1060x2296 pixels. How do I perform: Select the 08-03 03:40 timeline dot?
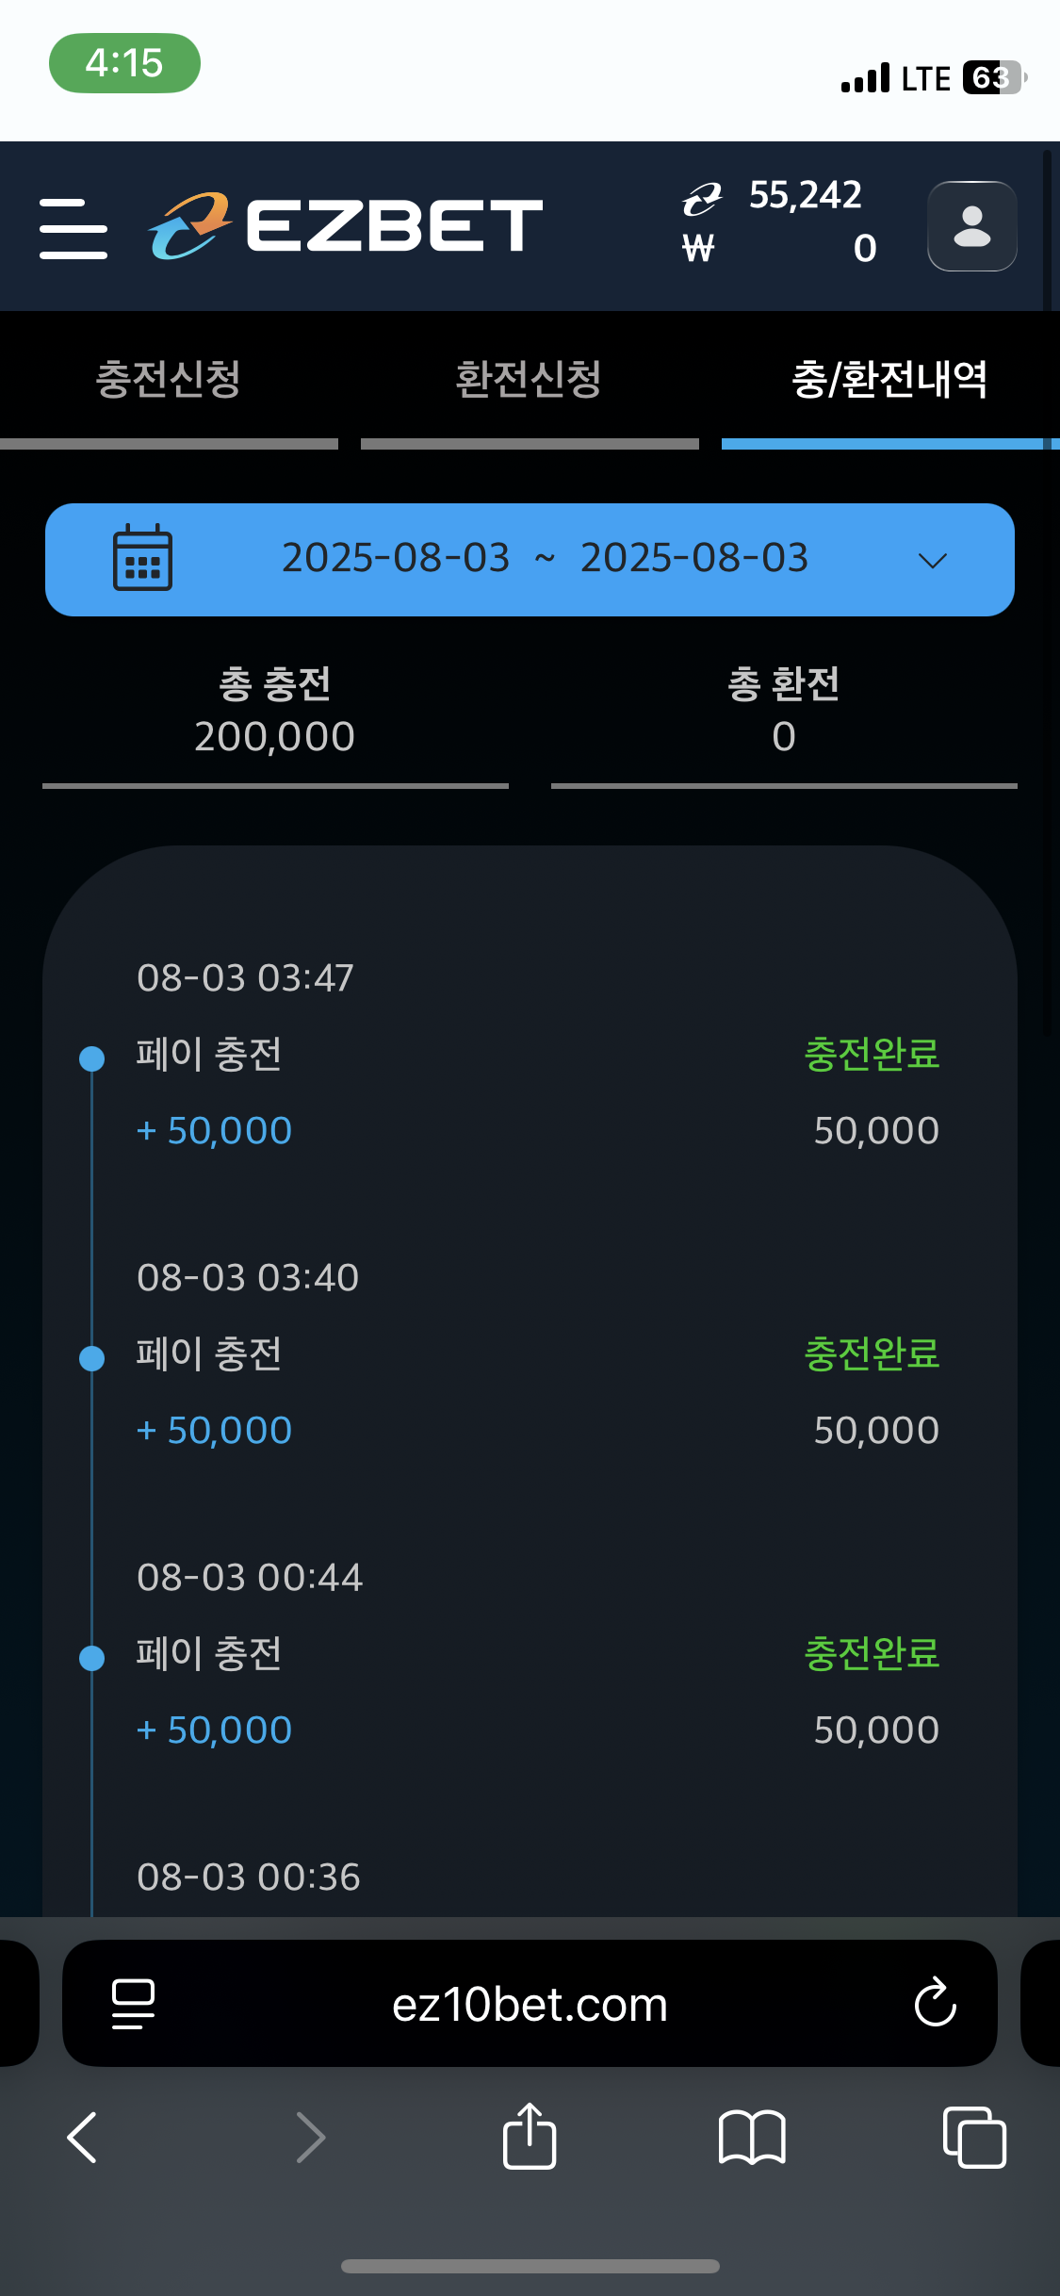coord(92,1358)
